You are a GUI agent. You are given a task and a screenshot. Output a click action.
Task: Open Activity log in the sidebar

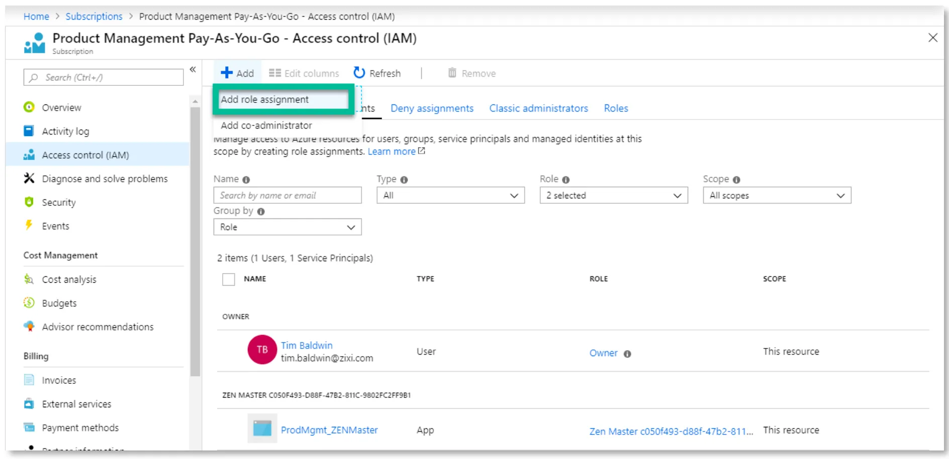click(x=65, y=131)
